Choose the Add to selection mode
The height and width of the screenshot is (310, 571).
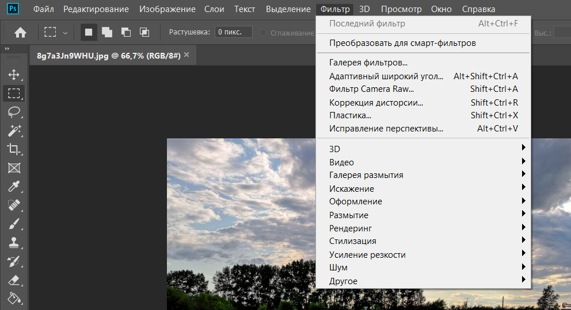[107, 32]
